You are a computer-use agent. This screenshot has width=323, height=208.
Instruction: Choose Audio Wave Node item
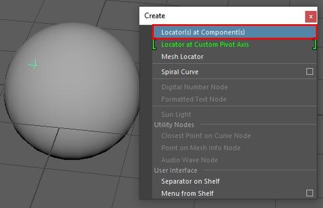(234, 160)
